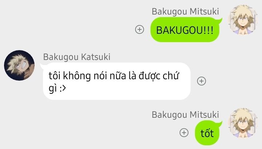Open Bakugou Katsuki's round profile picture
262x149 pixels.
[19, 65]
